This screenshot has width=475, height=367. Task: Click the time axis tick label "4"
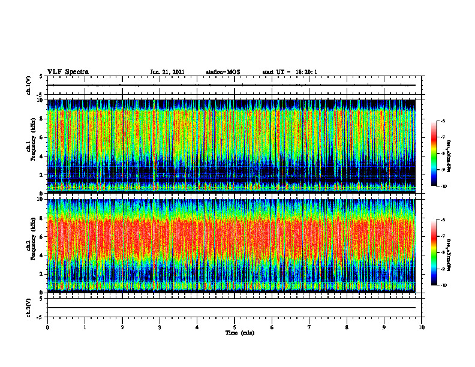click(197, 327)
